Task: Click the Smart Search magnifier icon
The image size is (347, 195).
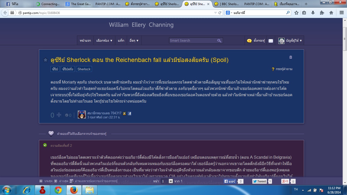Action: [219, 41]
